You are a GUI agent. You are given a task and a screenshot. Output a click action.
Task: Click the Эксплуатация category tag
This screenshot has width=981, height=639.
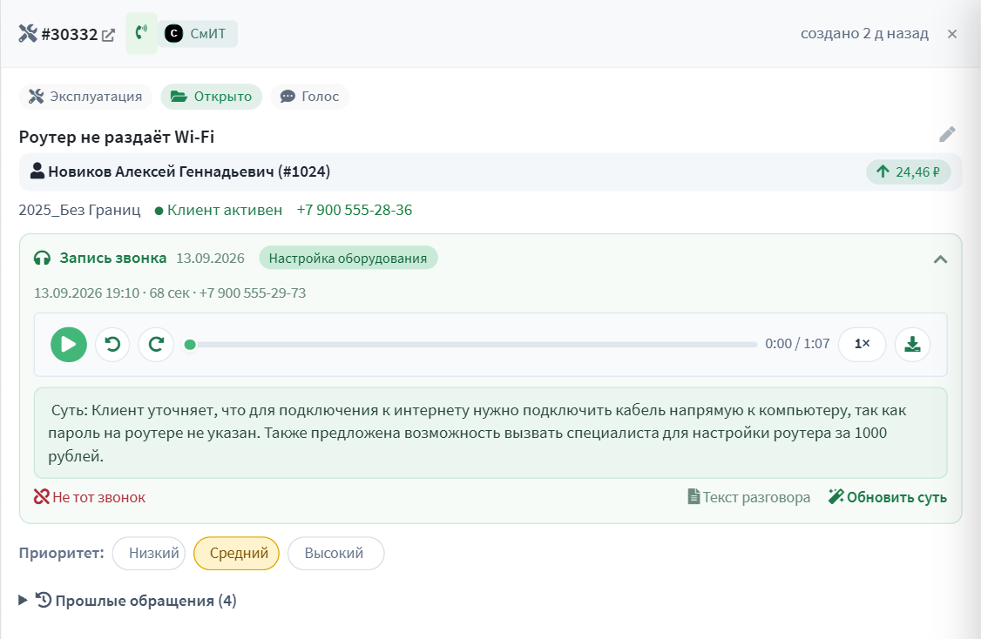point(85,97)
